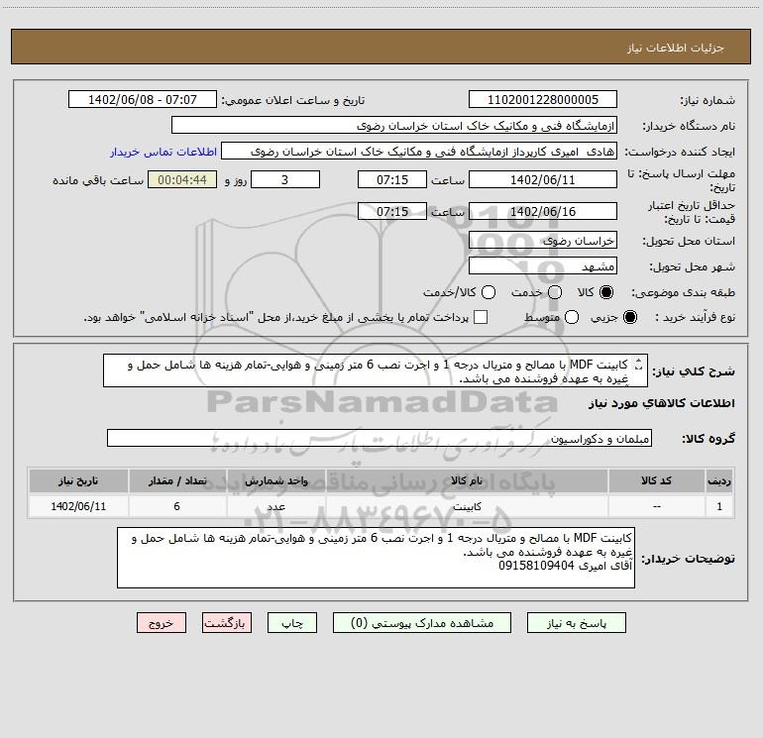The height and width of the screenshot is (738, 763).
Task: Click the countdown timer 00:04:44
Action: (x=182, y=179)
